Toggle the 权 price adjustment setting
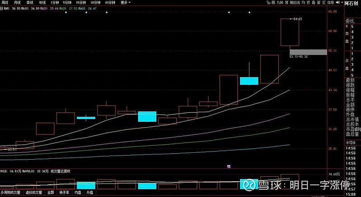361x197 pixels. (308, 3)
